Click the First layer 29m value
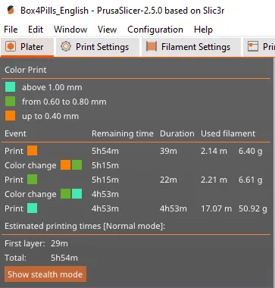 point(59,244)
